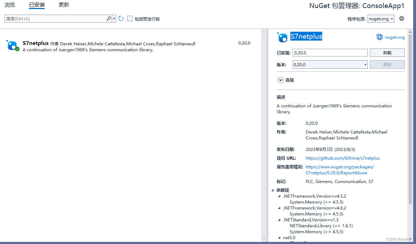Collapse the 依赖项 dependencies tree
Screen dimensions: 416x244
click(273, 190)
